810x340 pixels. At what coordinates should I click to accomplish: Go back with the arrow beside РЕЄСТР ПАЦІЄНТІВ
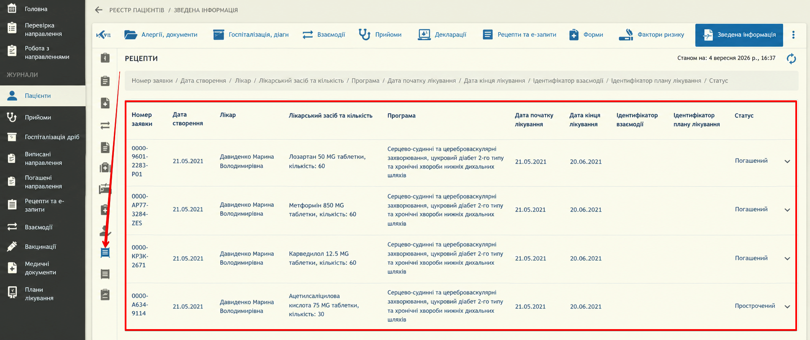click(98, 10)
